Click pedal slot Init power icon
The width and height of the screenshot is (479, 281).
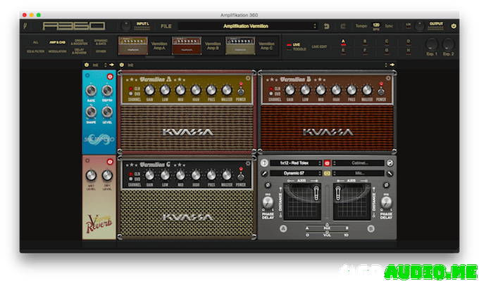(87, 65)
